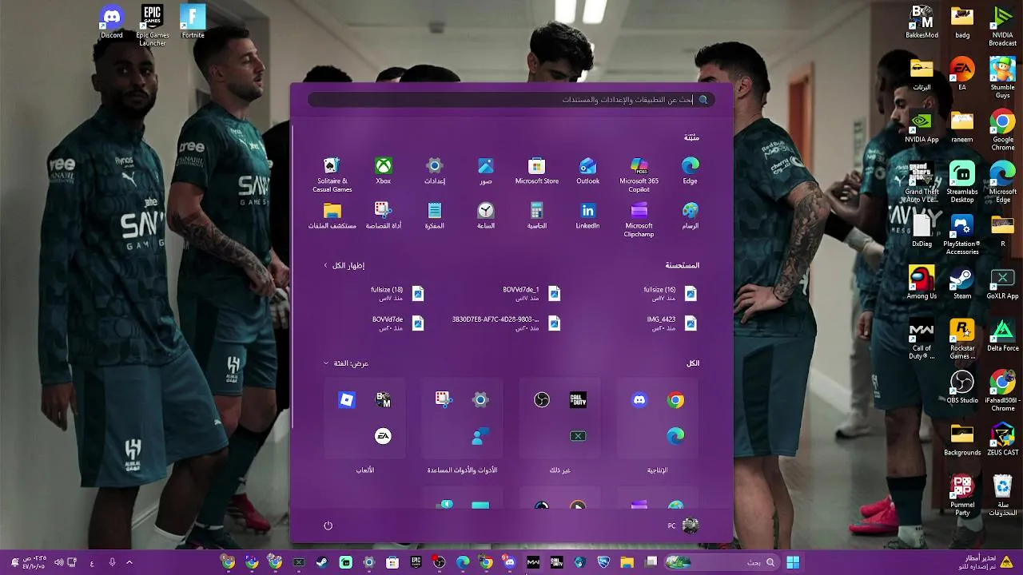Open pinned Edge in Start menu
The width and height of the screenshot is (1023, 575).
click(690, 171)
